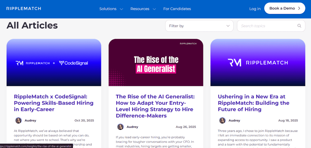Click the arrow icon in Book a Demo

pyautogui.click(x=299, y=8)
